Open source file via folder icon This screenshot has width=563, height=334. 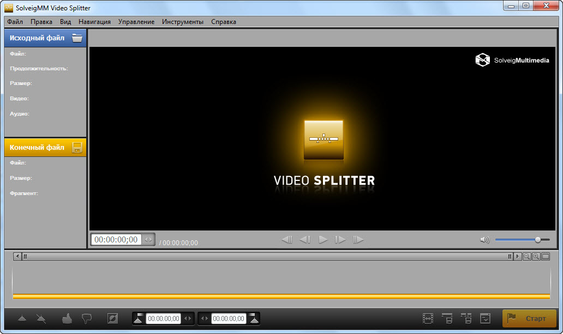click(77, 38)
